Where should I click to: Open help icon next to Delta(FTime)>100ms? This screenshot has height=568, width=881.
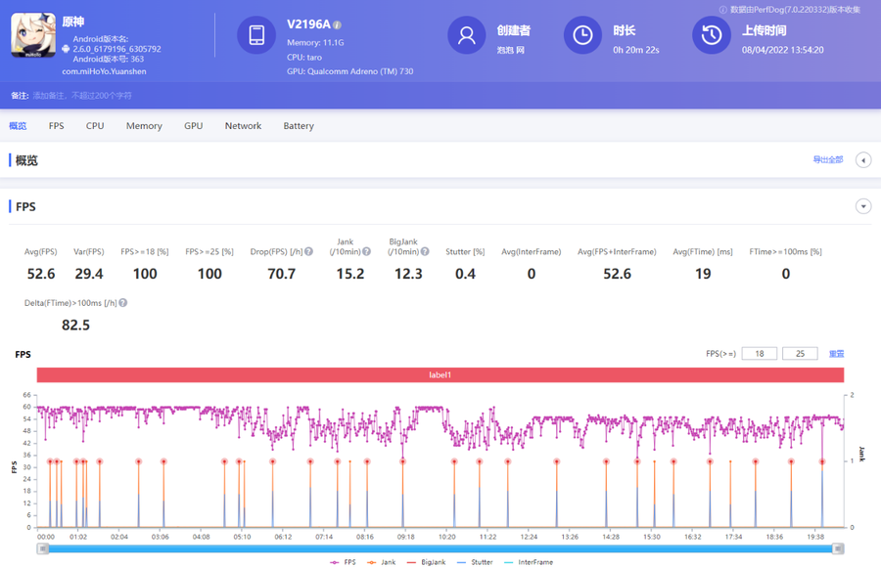pyautogui.click(x=122, y=303)
